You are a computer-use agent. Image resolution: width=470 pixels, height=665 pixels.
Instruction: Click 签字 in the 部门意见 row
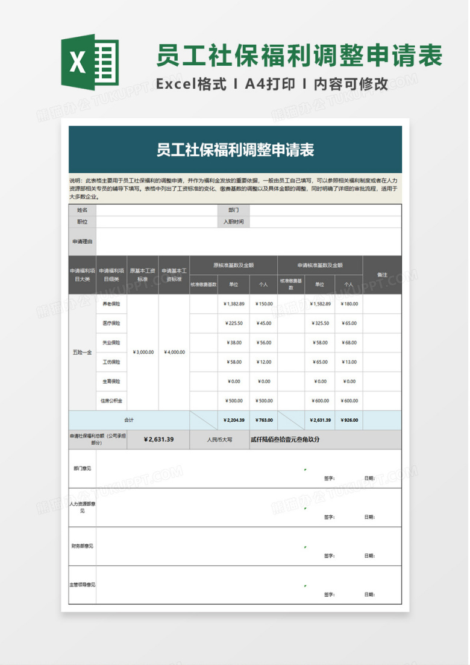pyautogui.click(x=329, y=479)
